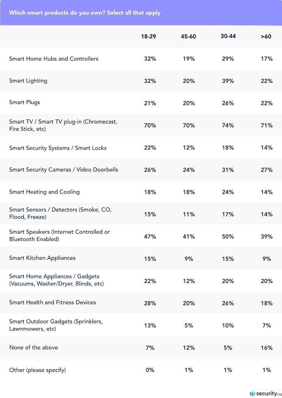Select the Smart Kitchen Appliances row label
282x398 pixels.
tap(42, 258)
